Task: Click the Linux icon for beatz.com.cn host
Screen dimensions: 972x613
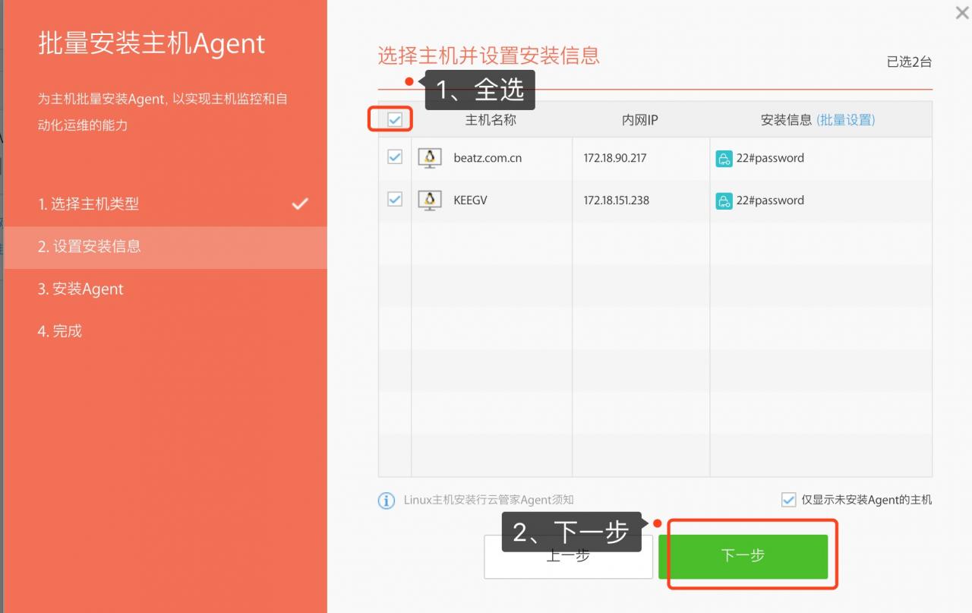Action: (x=430, y=158)
